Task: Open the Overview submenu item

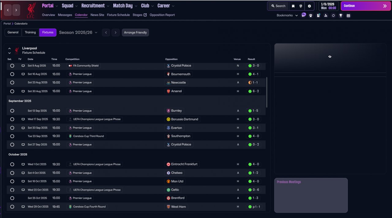Action: 48,15
